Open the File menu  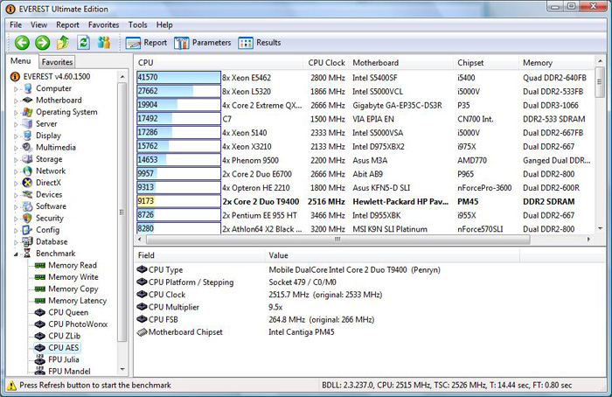(17, 24)
